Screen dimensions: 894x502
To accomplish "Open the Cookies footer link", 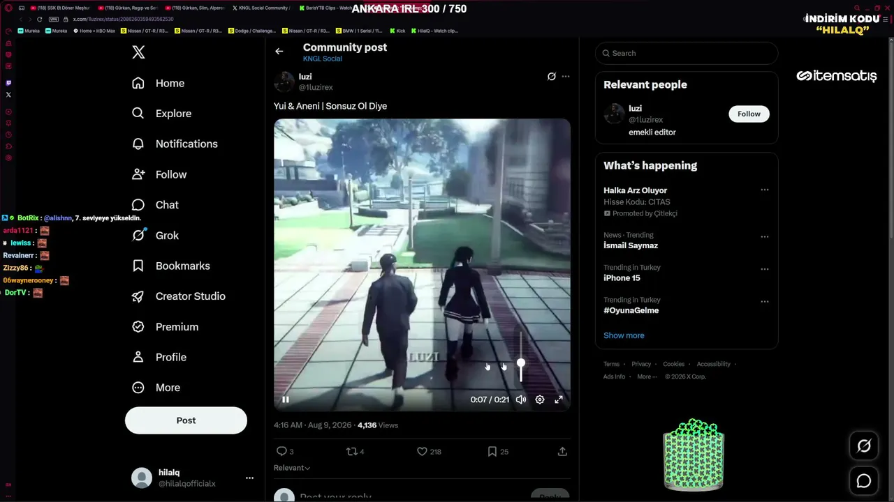I will pyautogui.click(x=673, y=364).
